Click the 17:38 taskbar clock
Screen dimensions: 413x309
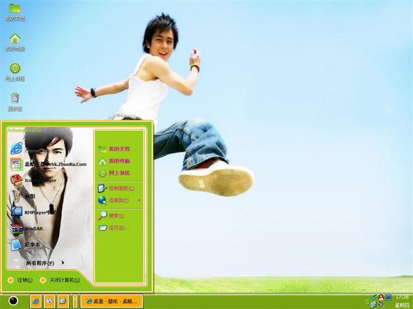point(402,297)
